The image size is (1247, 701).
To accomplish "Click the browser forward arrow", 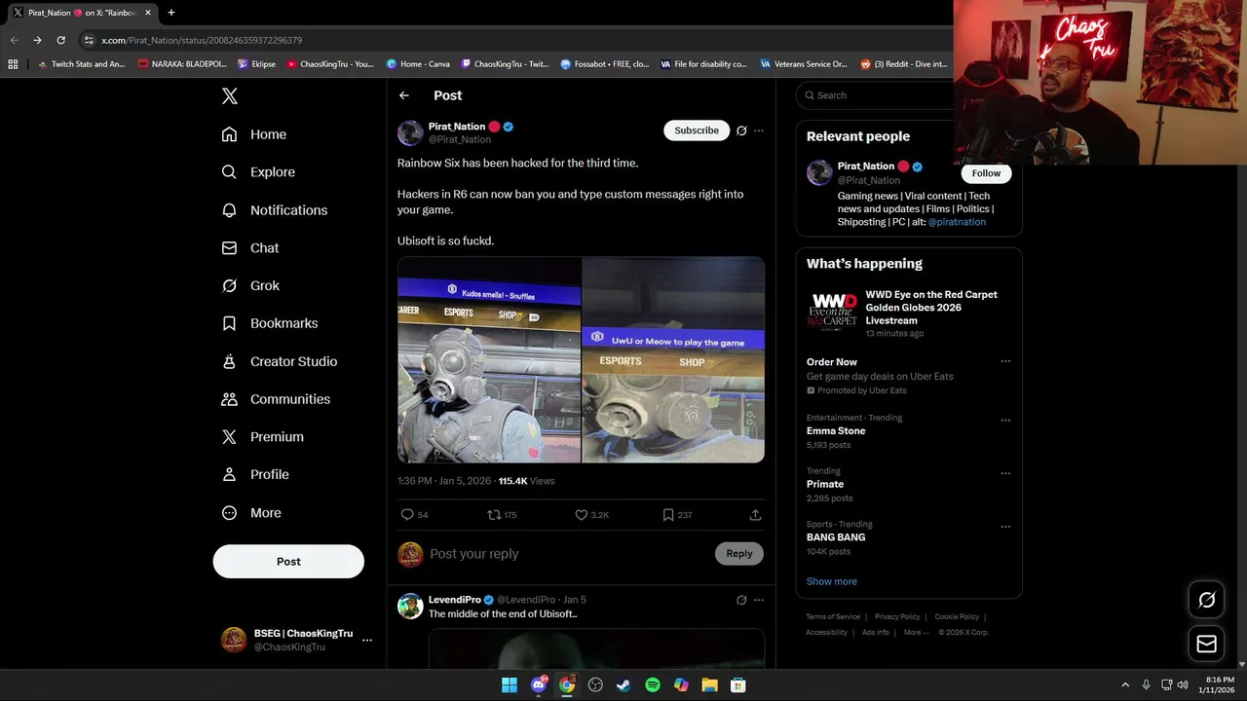I will tap(37, 40).
